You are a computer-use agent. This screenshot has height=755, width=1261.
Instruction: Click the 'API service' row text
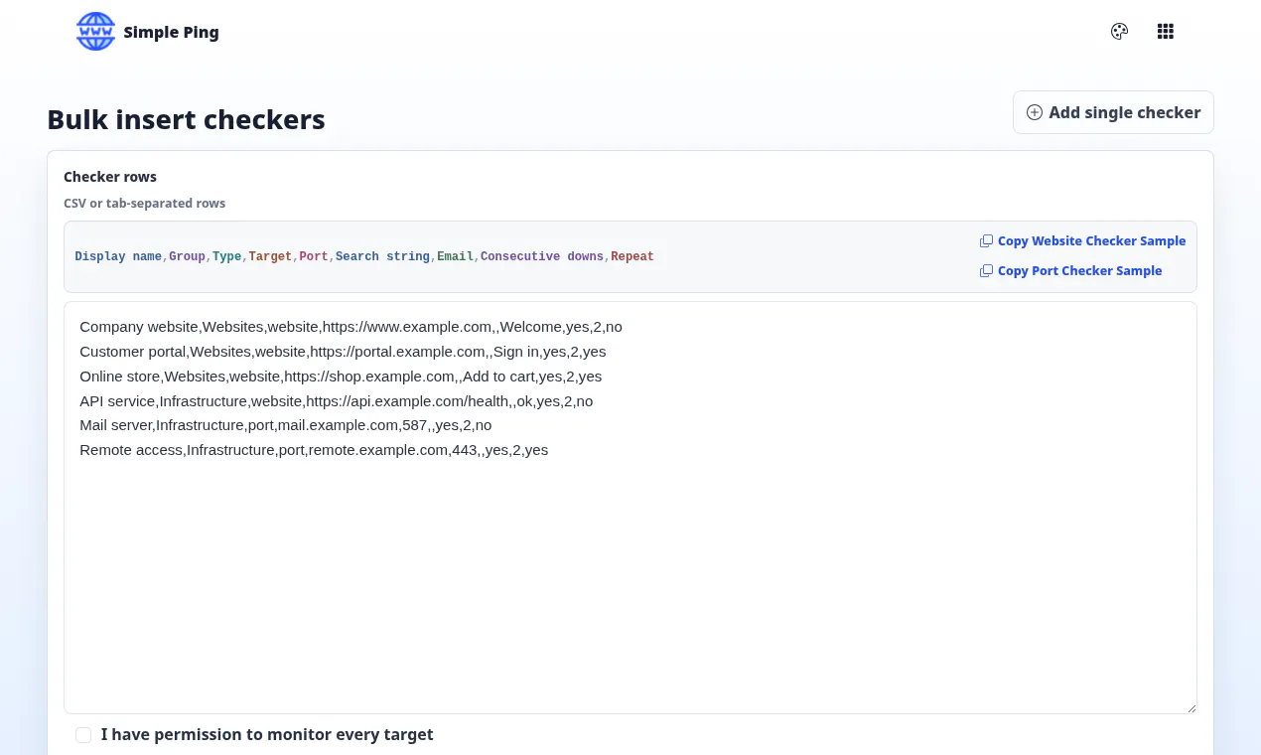pos(337,401)
